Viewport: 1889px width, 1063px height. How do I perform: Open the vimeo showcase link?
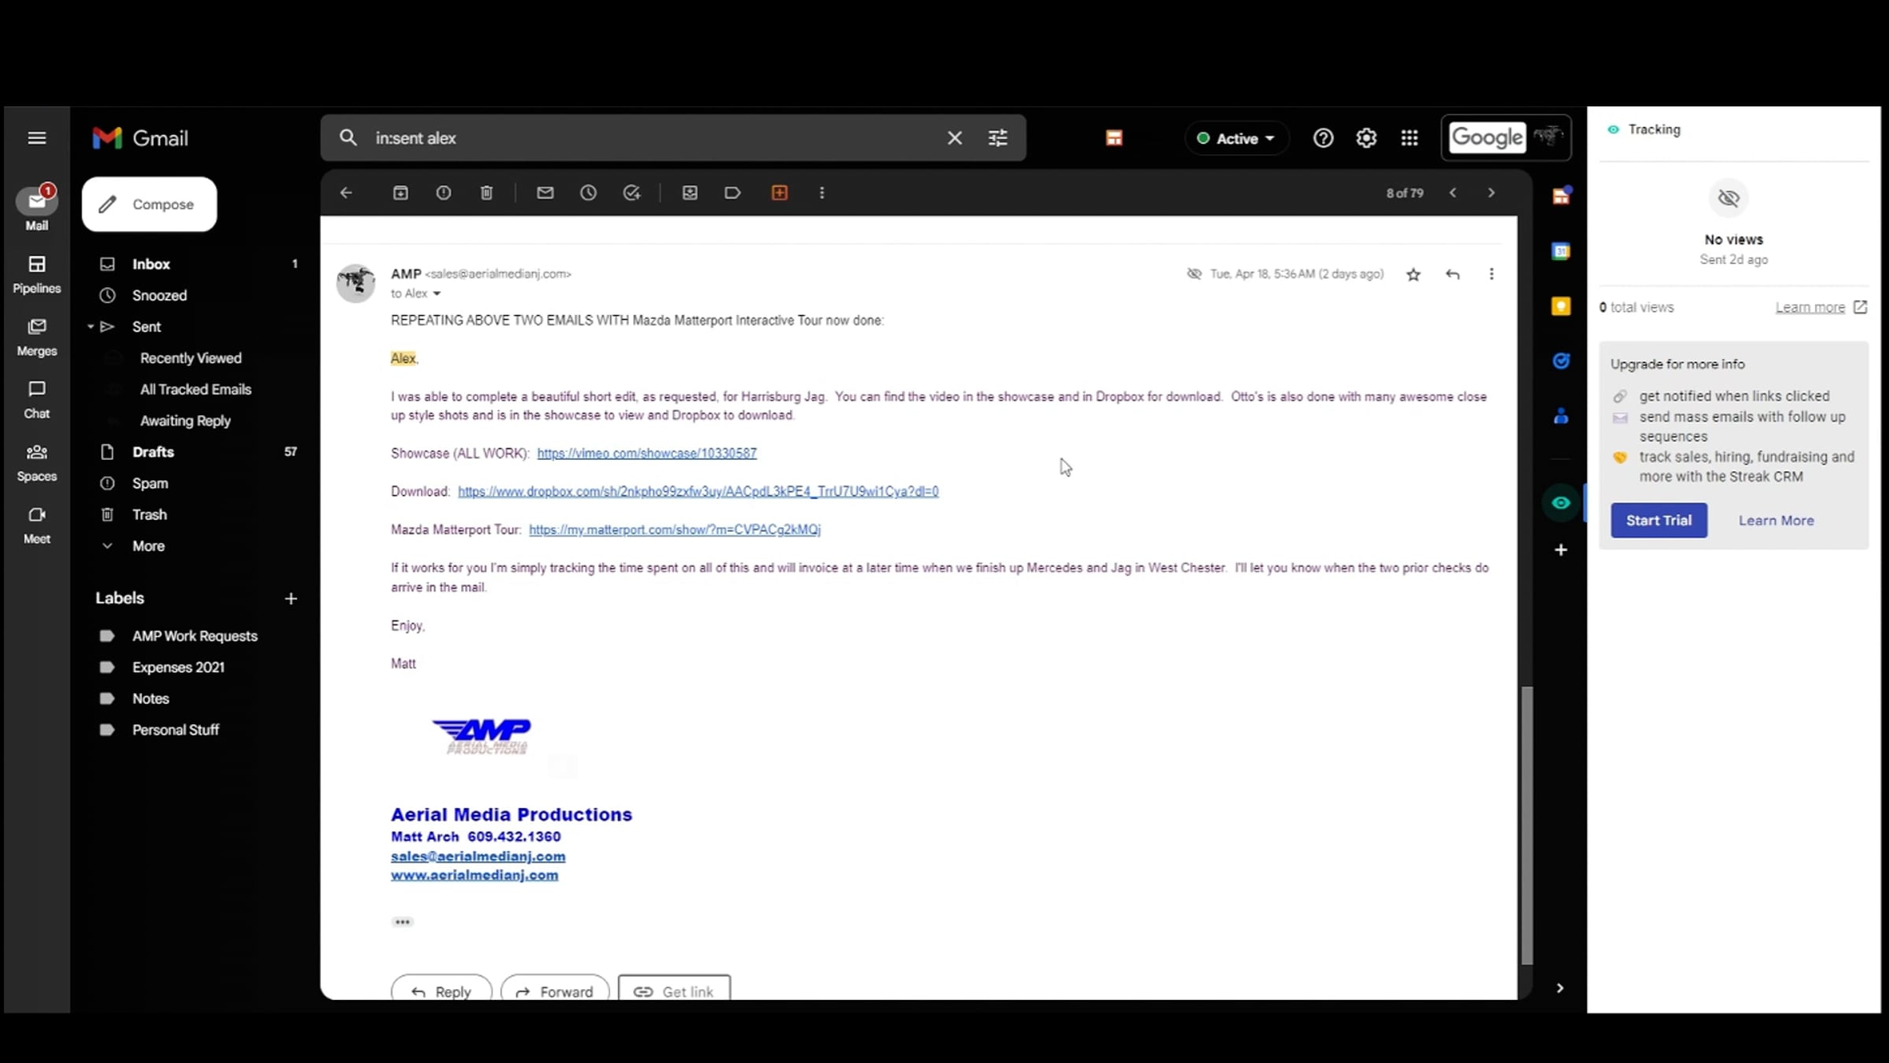646,454
